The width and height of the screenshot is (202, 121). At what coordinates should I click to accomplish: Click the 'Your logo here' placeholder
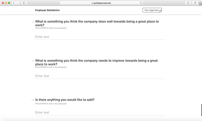[152, 10]
